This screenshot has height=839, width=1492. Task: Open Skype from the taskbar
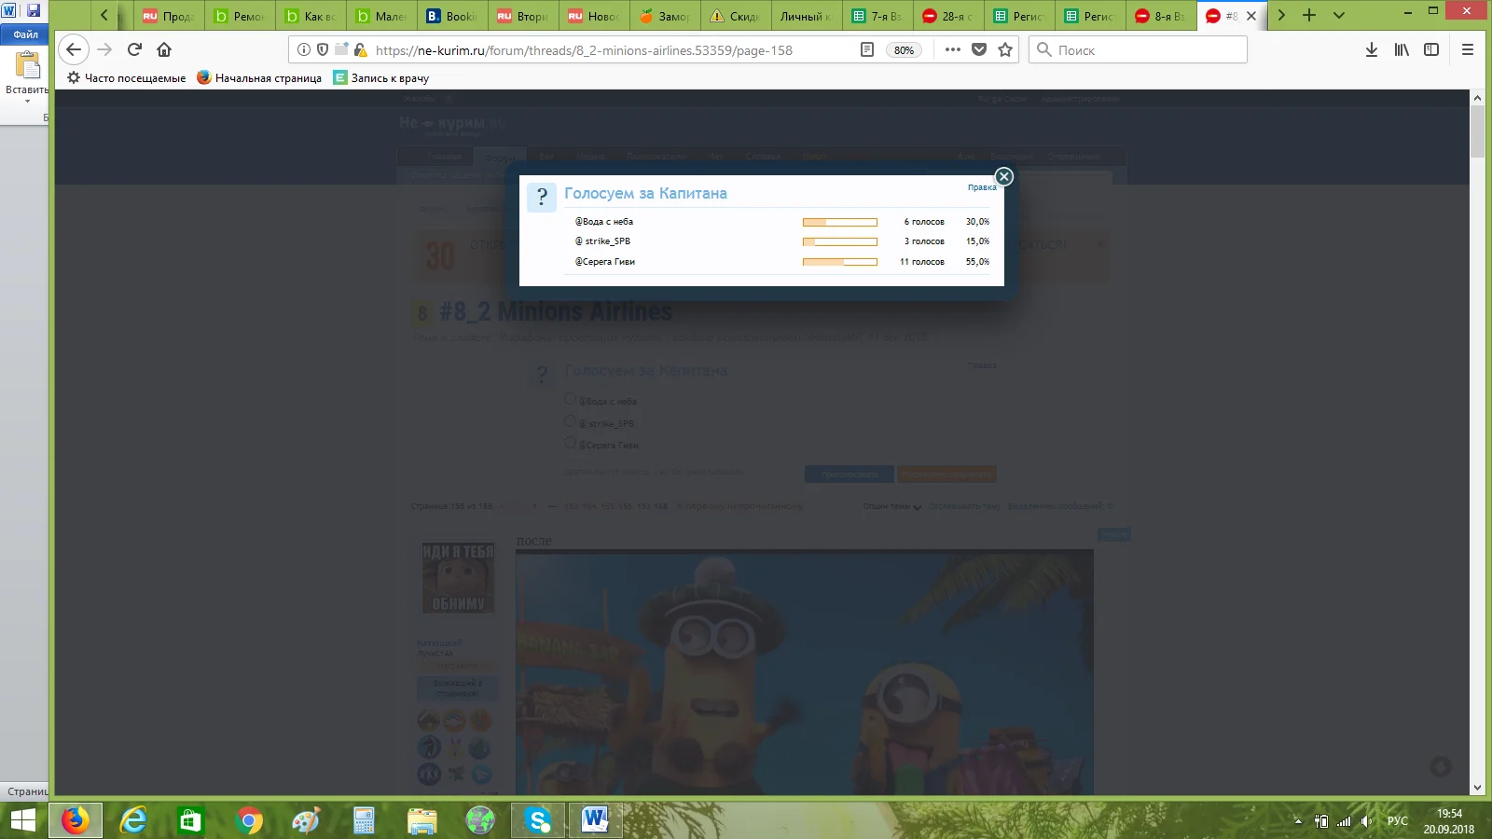click(538, 820)
